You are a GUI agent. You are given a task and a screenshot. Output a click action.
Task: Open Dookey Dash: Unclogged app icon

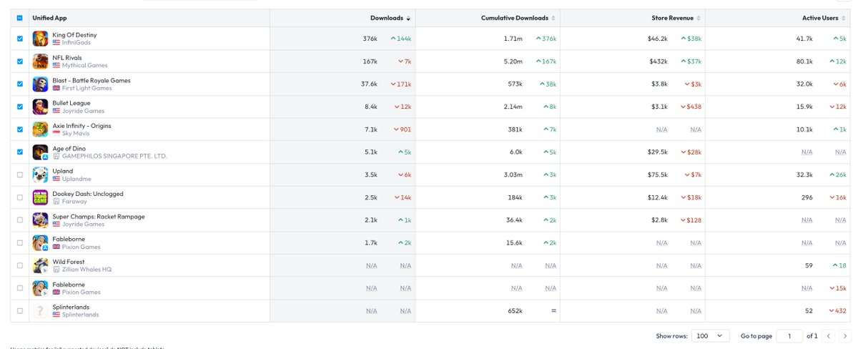coord(40,198)
